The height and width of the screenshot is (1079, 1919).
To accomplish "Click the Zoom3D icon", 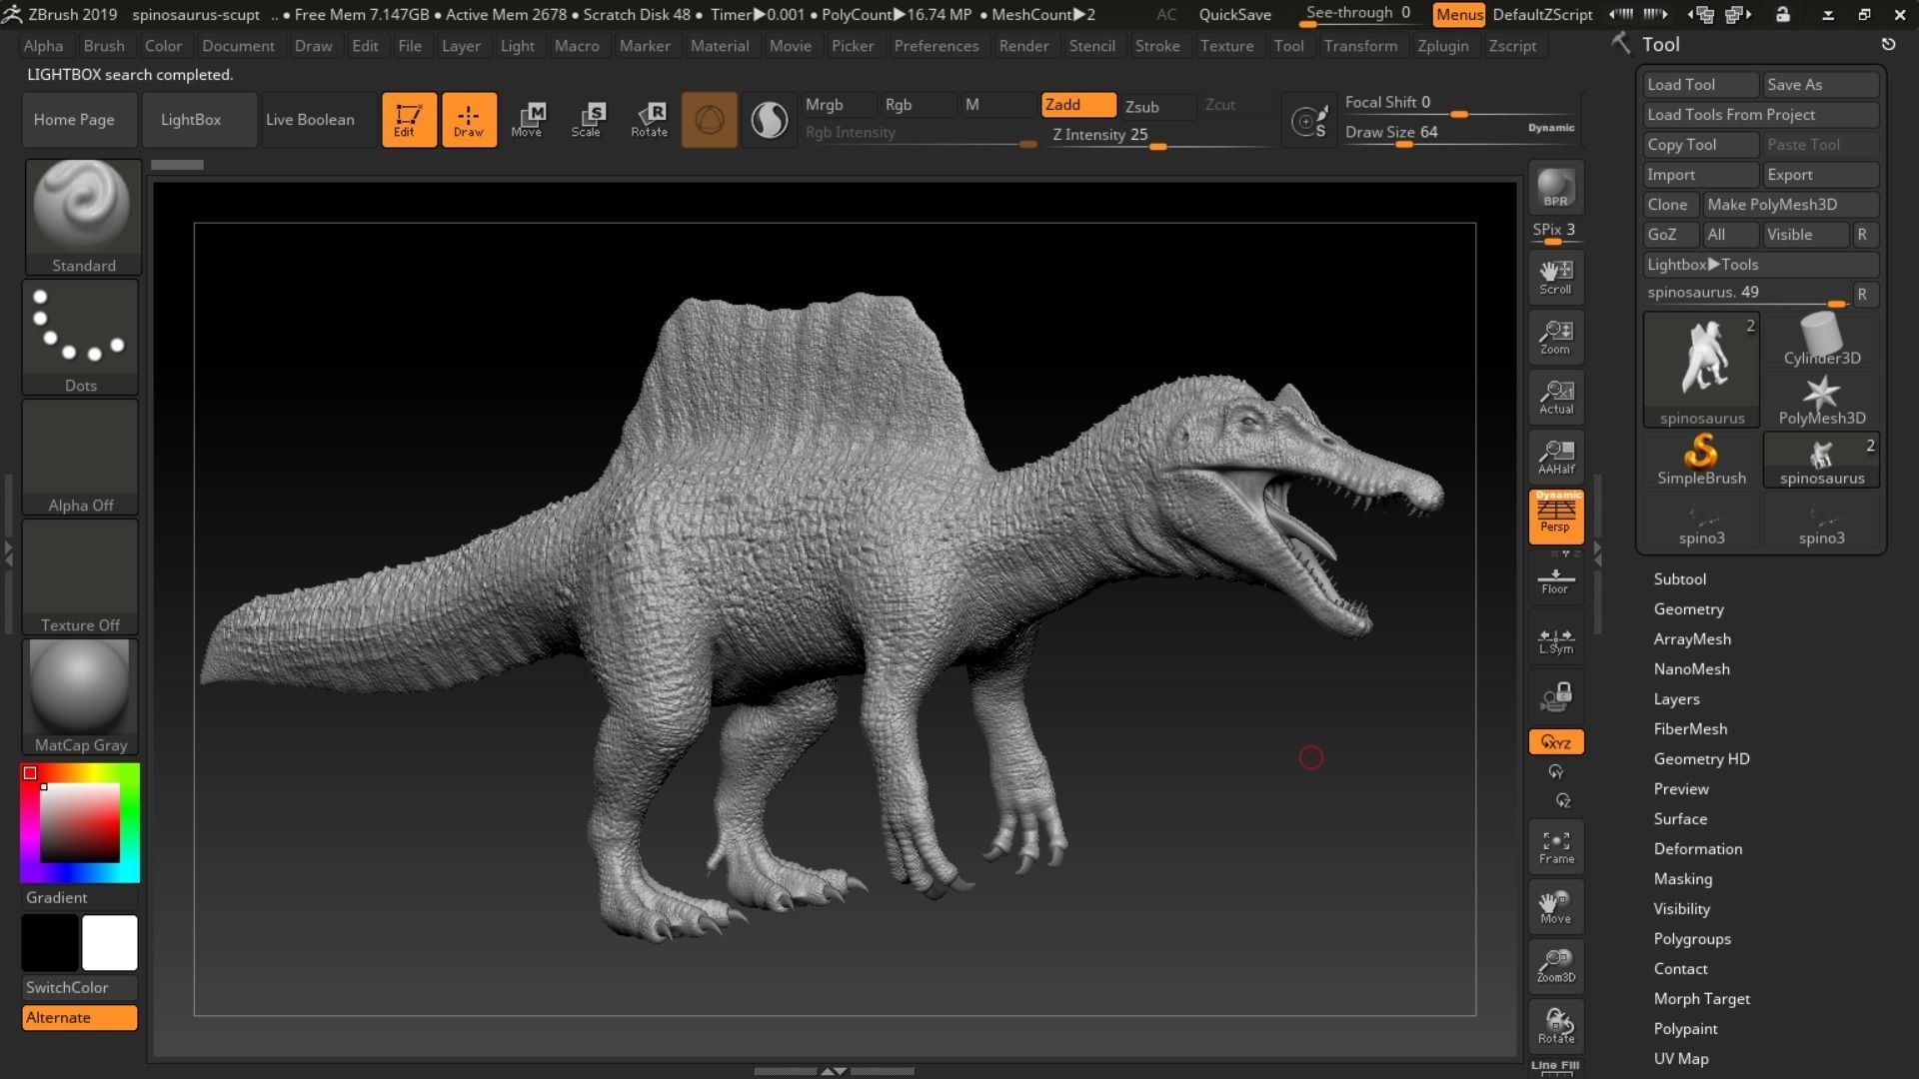I will tap(1556, 966).
